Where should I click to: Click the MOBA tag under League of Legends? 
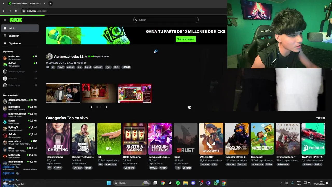pyautogui.click(x=153, y=168)
